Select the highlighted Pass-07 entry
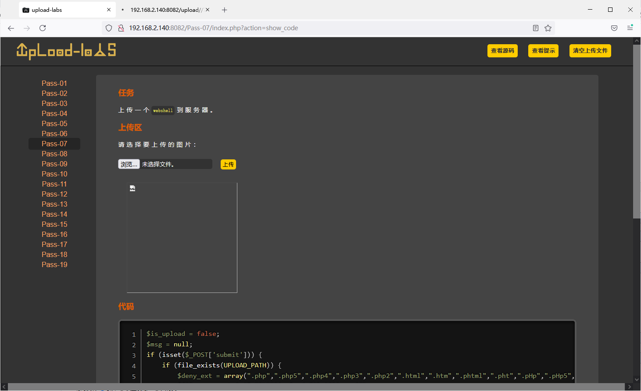 tap(54, 144)
